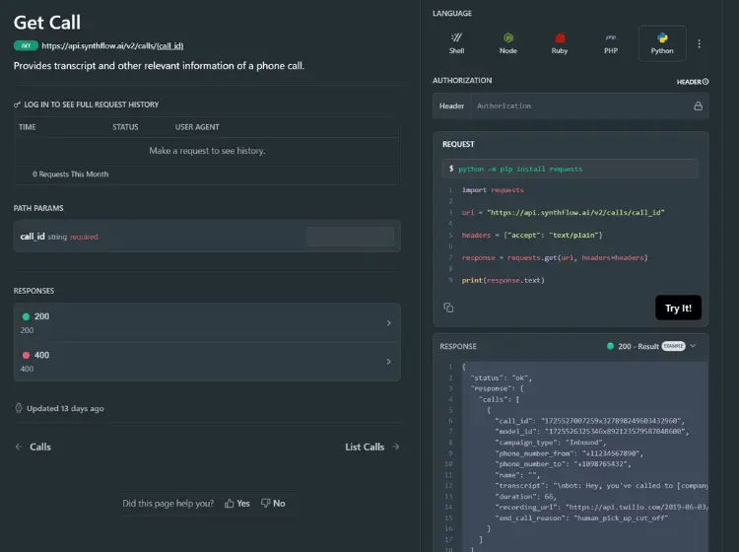Click the "end_call_reason" response line
This screenshot has width=739, height=552.
581,518
